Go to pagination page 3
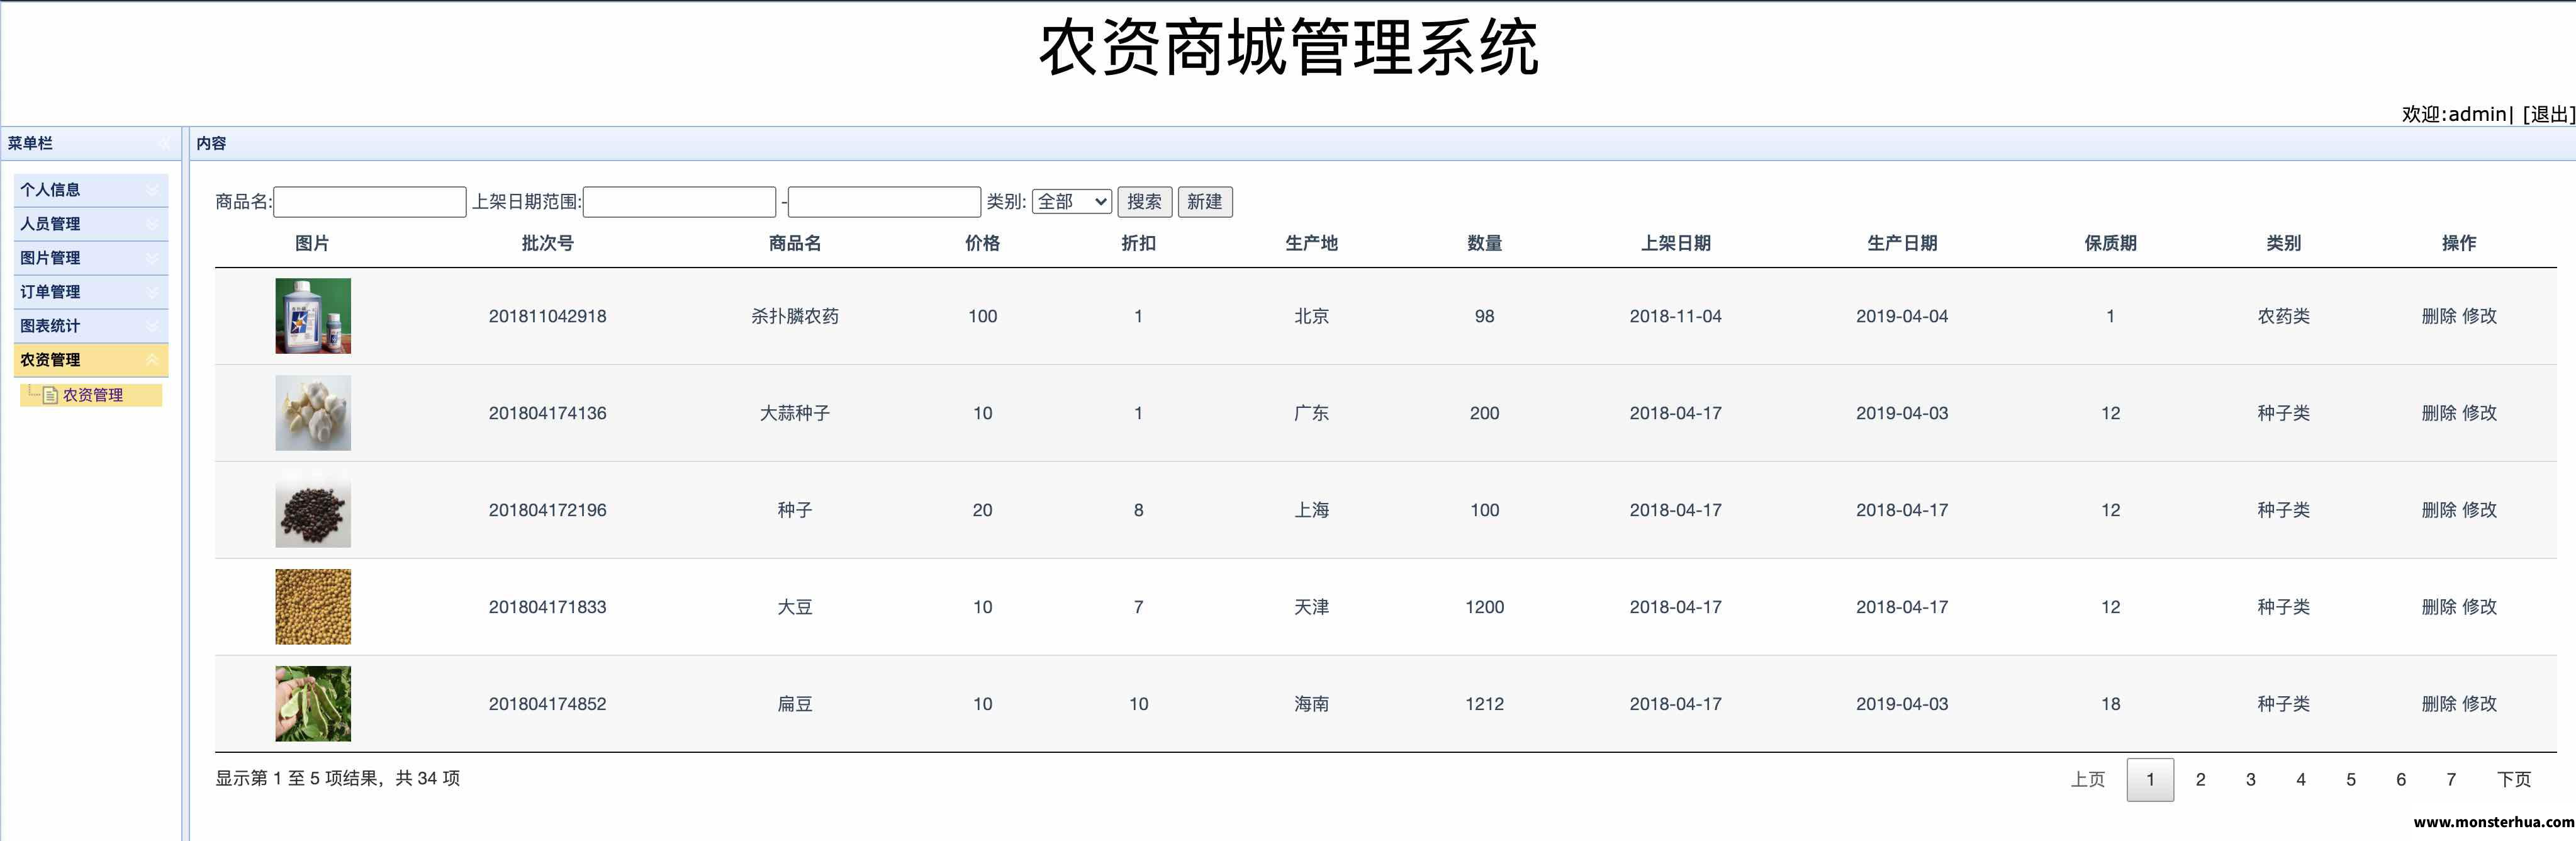 (x=2251, y=780)
